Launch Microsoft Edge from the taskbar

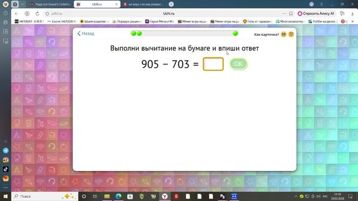119,196
